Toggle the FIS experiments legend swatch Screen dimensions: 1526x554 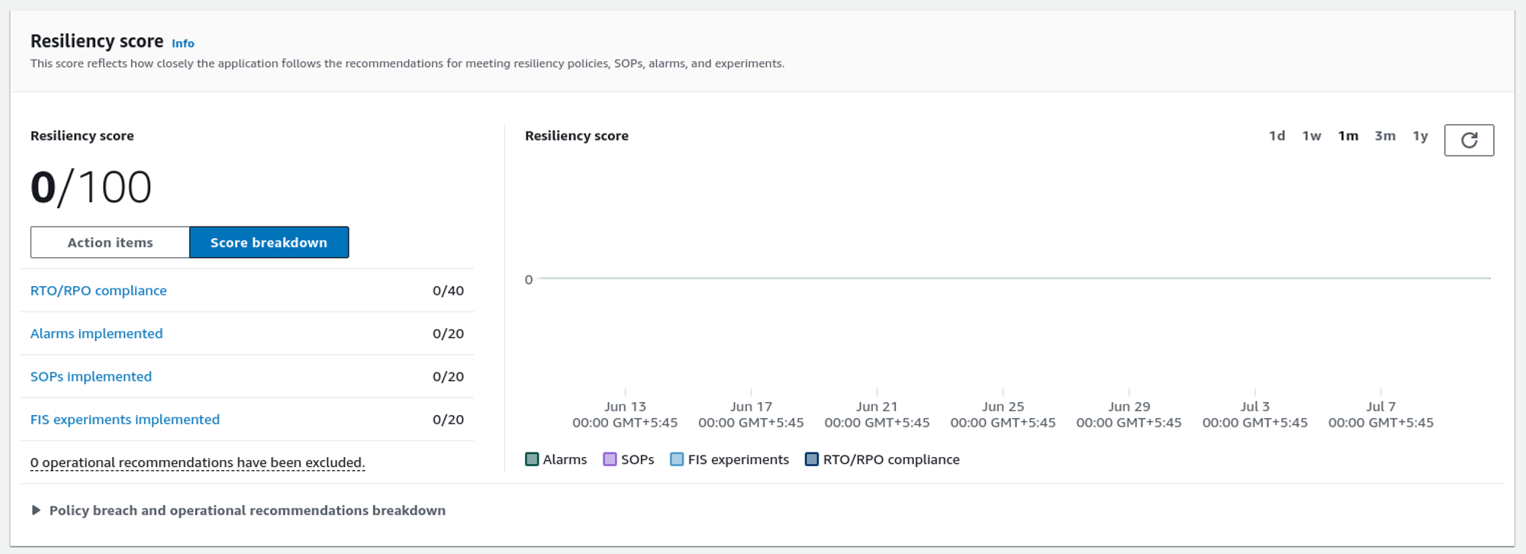[677, 459]
